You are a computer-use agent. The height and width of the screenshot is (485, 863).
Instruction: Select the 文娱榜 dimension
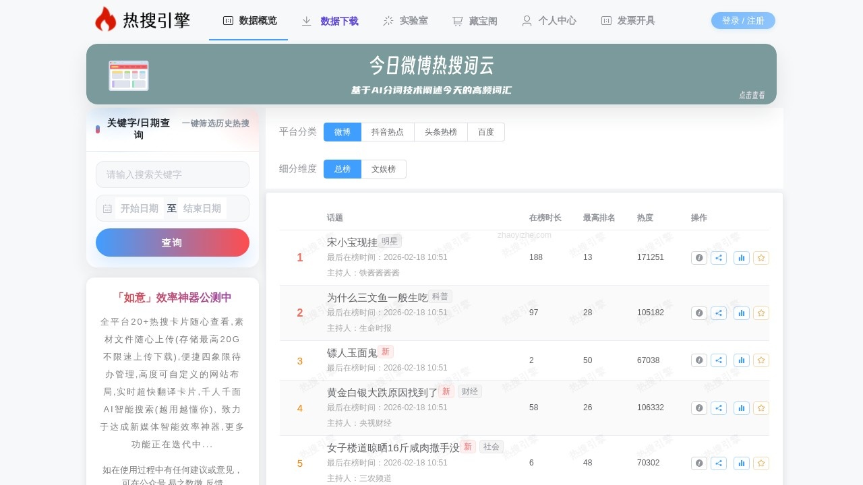pos(384,168)
